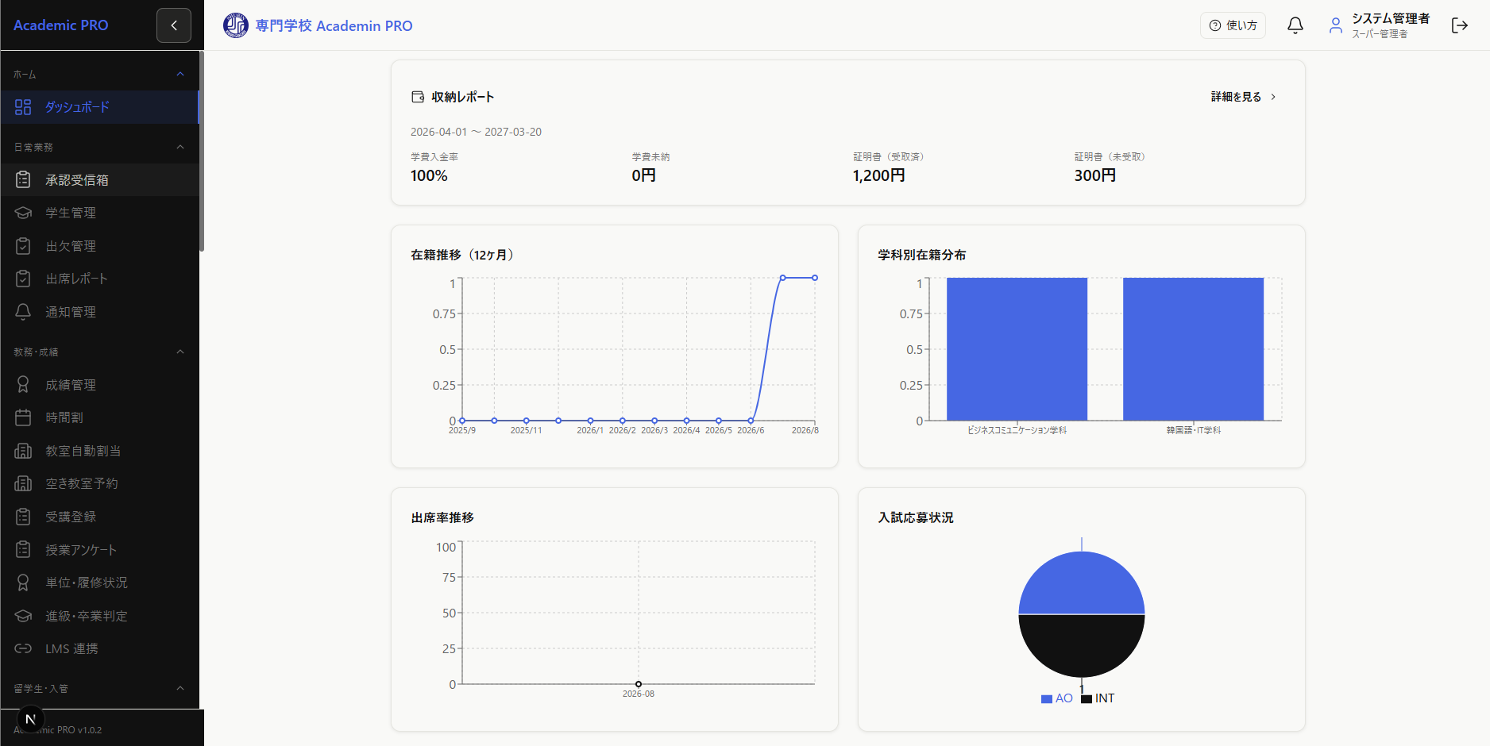Collapse the 留学生・入管 sidebar section

[x=180, y=688]
